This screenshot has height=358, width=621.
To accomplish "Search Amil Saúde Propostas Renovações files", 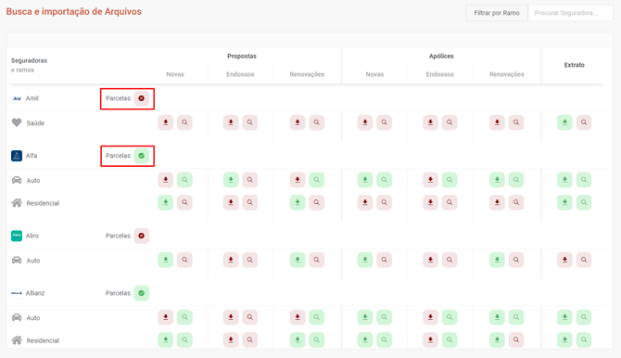I will 316,122.
